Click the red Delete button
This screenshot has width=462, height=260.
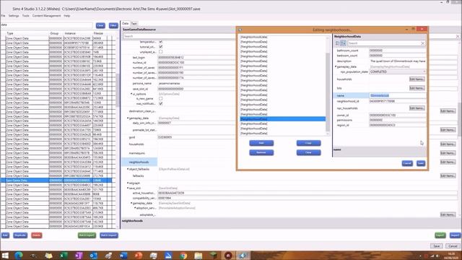(37, 235)
